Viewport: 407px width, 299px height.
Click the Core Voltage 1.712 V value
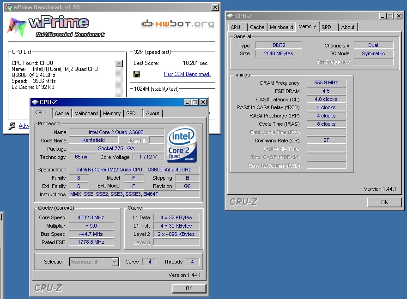point(148,157)
